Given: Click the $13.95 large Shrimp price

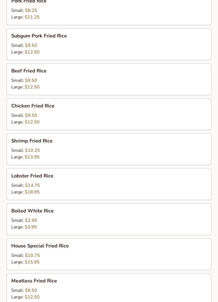Looking at the screenshot, I should coord(32,157).
